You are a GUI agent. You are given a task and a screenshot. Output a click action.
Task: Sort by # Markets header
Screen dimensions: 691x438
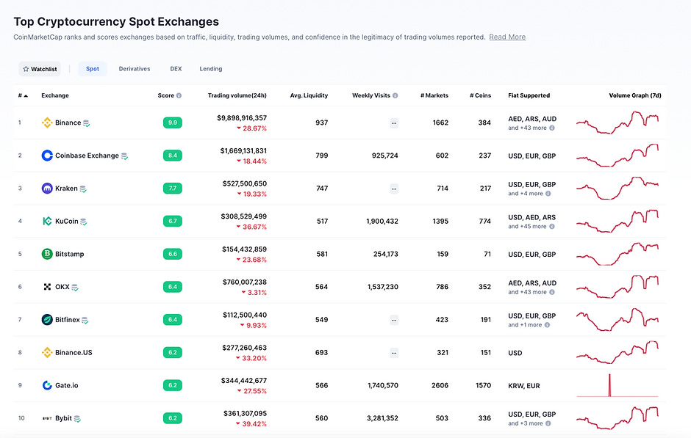(434, 95)
